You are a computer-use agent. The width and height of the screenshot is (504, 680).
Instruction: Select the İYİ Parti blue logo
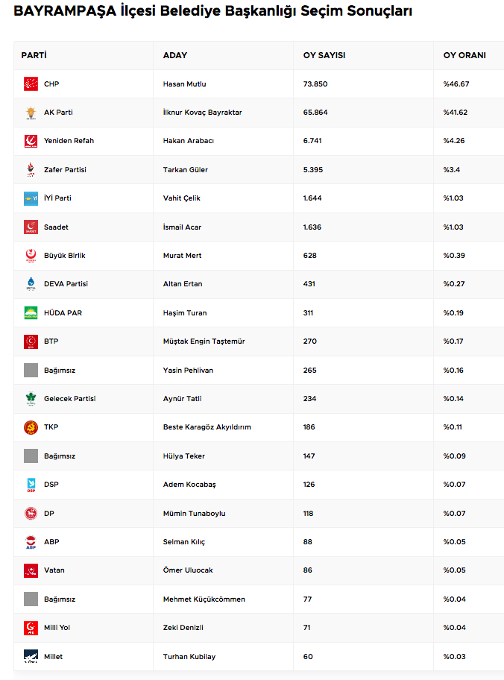[x=31, y=198]
